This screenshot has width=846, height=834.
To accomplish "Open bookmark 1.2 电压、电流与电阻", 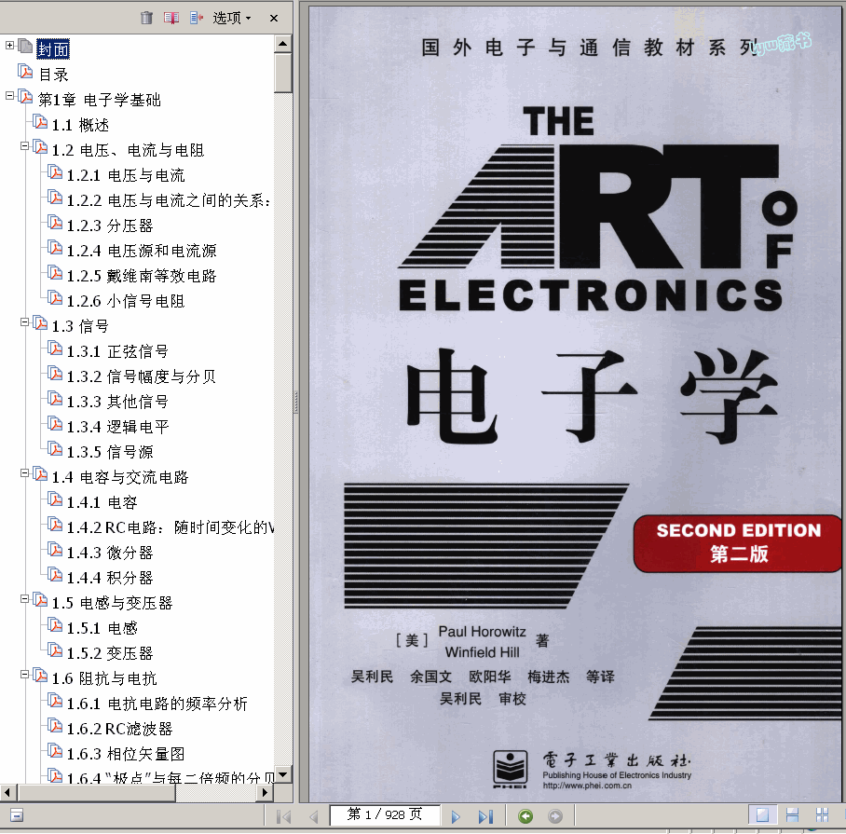I will tap(128, 150).
